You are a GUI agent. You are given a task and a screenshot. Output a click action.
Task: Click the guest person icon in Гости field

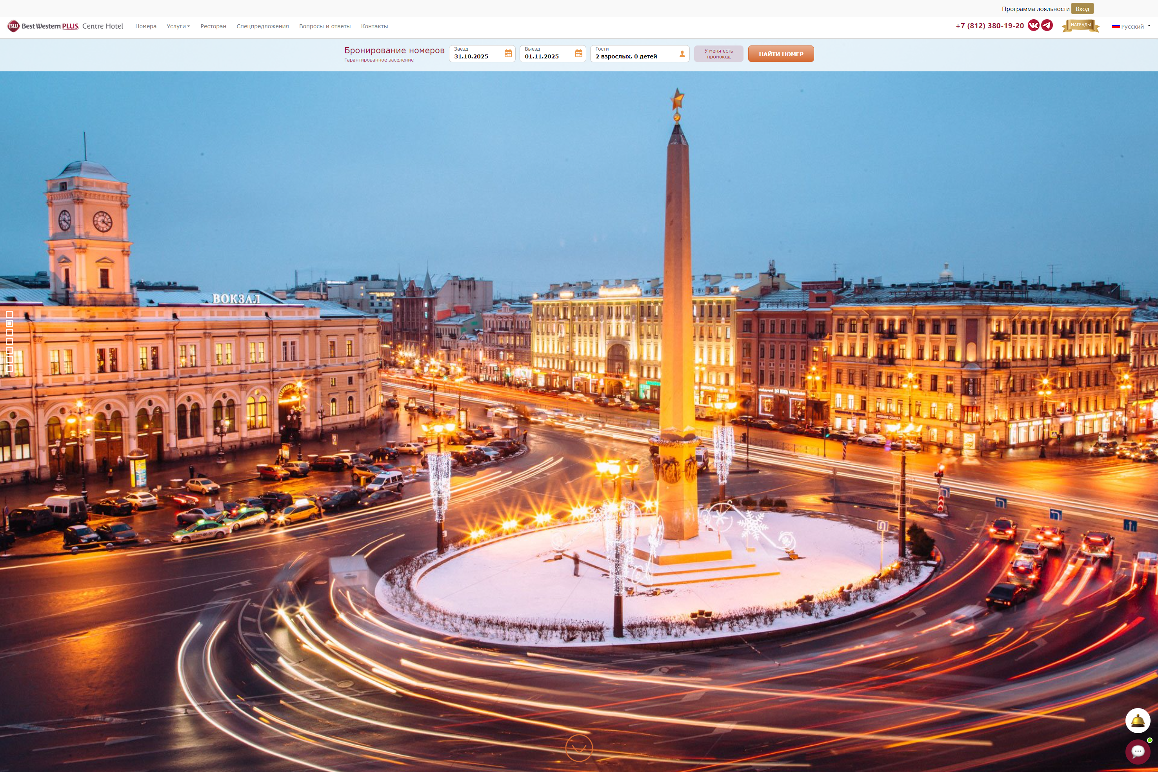(682, 54)
